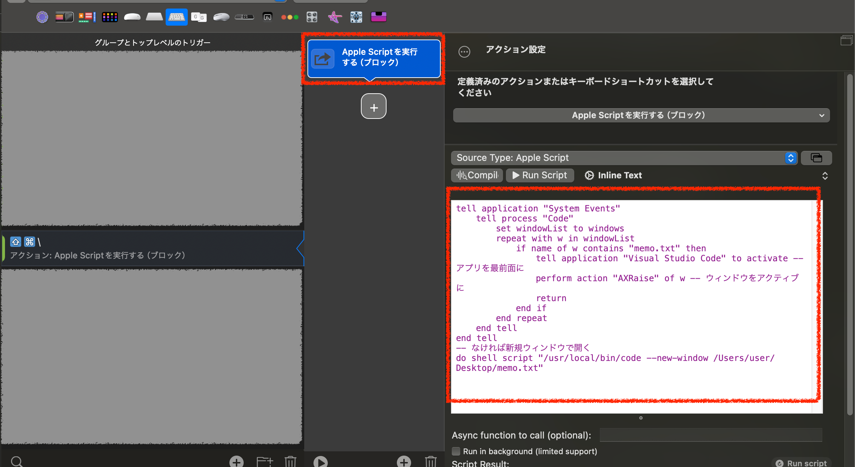Screen dimensions: 855x467
Task: Select the Keyboard triggers icon
Action: (176, 17)
